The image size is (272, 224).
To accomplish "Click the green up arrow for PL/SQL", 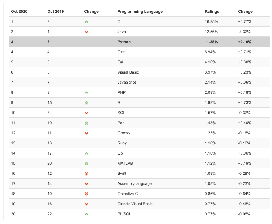I will 87,214.
